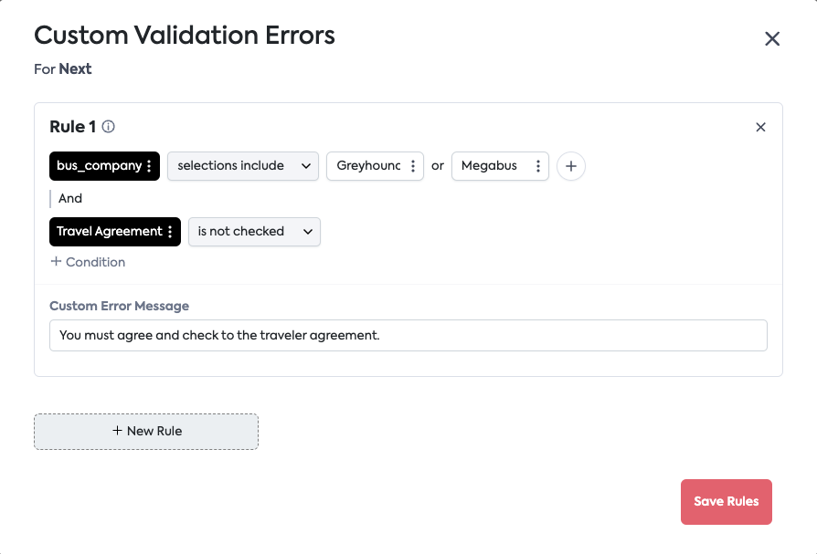Screen dimensions: 817x554
Task: Click the info icon beside Rule 1
Action: coord(108,127)
